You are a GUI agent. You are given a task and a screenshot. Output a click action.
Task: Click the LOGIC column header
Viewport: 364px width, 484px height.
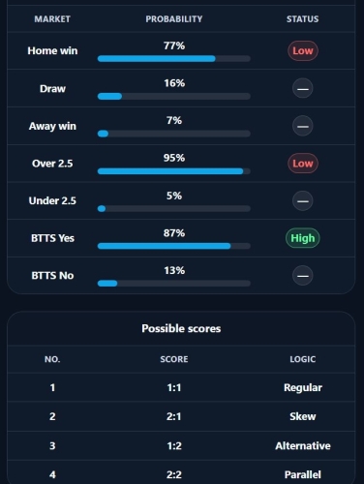(x=303, y=359)
